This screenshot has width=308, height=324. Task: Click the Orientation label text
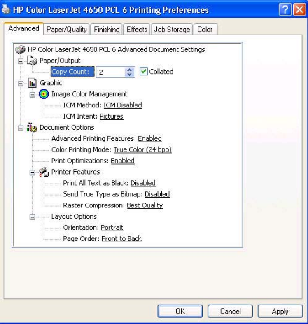tap(81, 228)
